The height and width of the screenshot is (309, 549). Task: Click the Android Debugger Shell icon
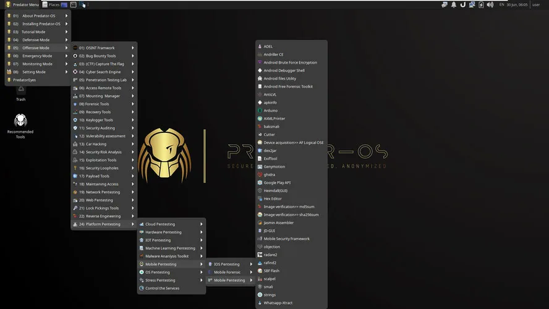(260, 70)
